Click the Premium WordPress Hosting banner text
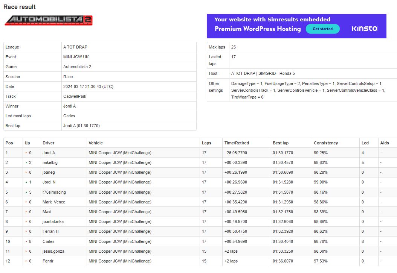The width and height of the screenshot is (397, 273). [x=258, y=29]
